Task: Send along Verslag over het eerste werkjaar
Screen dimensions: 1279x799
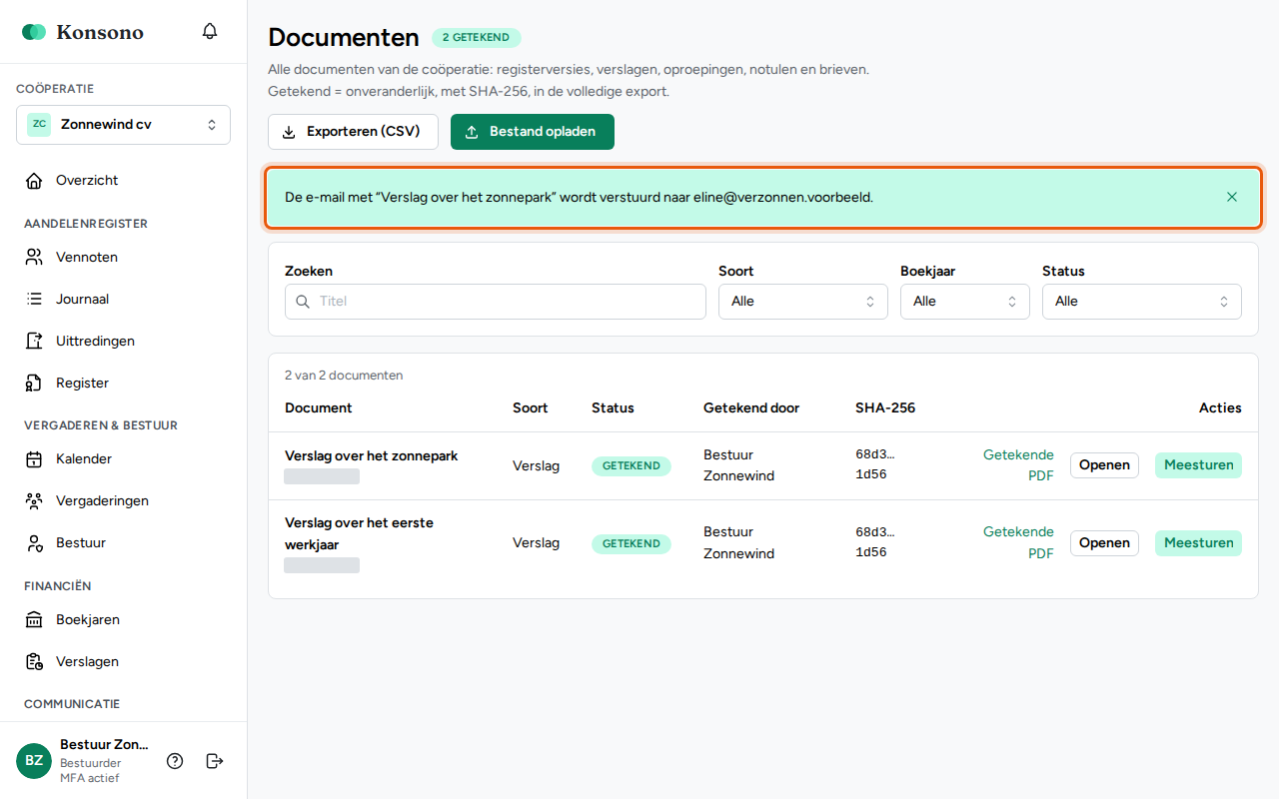Action: pyautogui.click(x=1198, y=543)
